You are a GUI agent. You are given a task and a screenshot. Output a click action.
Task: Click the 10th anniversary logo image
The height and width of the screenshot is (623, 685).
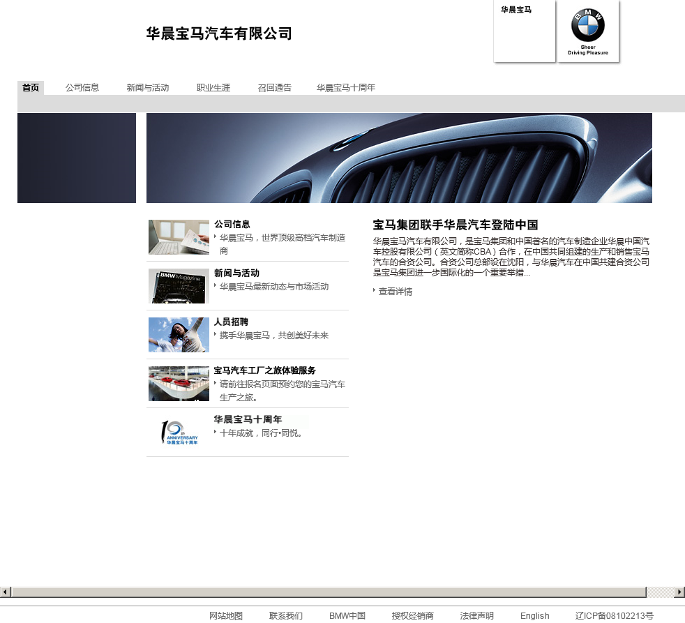[179, 433]
